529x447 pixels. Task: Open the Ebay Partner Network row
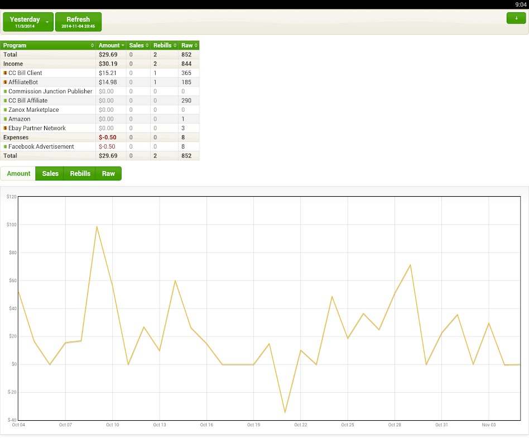(37, 129)
